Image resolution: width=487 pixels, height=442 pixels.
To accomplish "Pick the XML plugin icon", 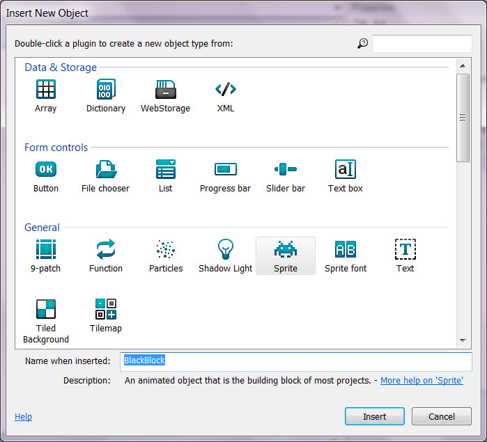I will tap(226, 90).
